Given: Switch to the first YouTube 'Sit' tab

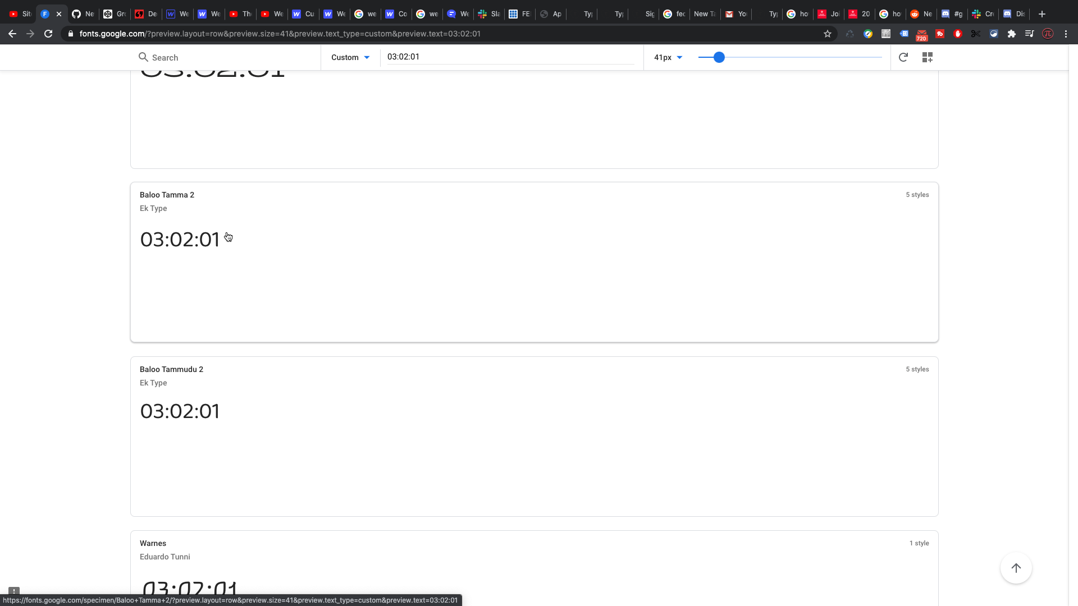Looking at the screenshot, I should [x=21, y=14].
